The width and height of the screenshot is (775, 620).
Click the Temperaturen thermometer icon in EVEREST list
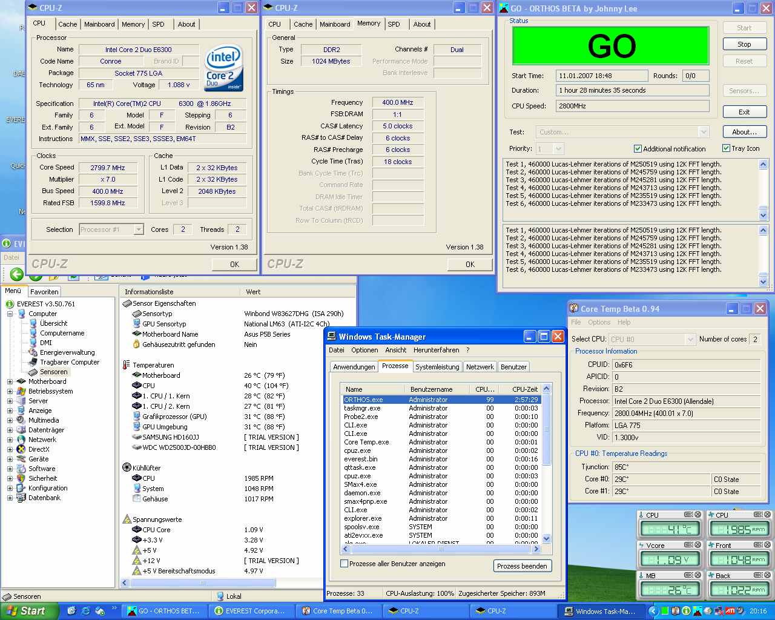tap(127, 365)
